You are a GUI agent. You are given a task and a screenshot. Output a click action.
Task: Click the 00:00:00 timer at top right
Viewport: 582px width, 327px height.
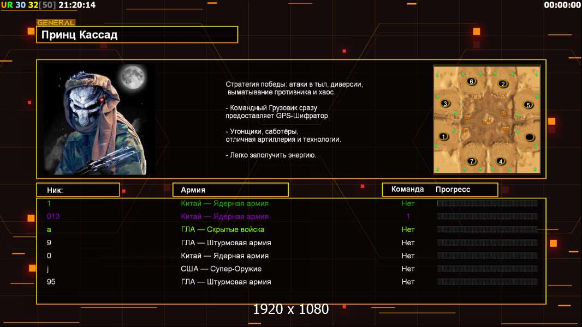pos(562,5)
